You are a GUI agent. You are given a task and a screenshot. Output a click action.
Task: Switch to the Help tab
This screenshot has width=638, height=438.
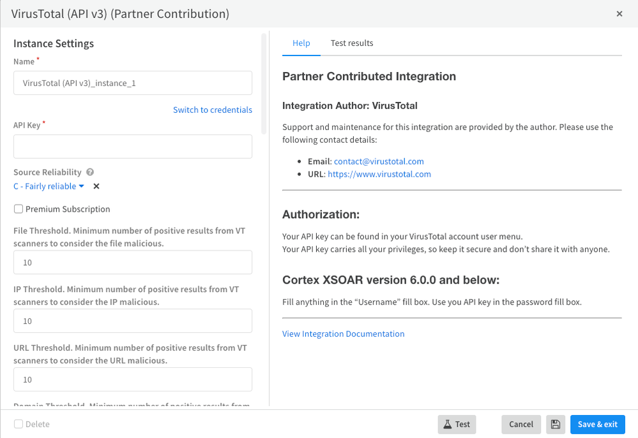point(301,43)
